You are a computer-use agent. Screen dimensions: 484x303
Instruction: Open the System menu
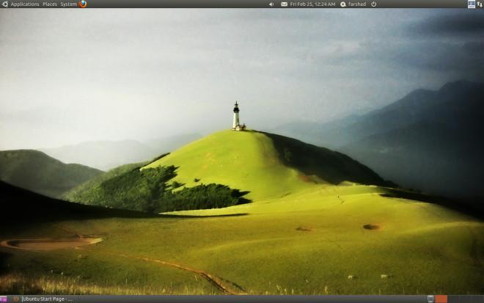pyautogui.click(x=68, y=4)
